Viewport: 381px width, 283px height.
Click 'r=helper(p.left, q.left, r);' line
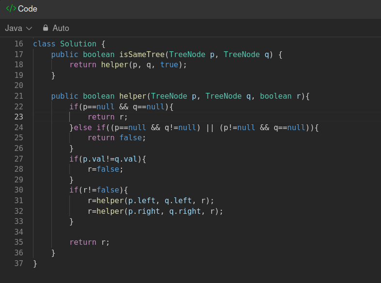click(x=151, y=200)
